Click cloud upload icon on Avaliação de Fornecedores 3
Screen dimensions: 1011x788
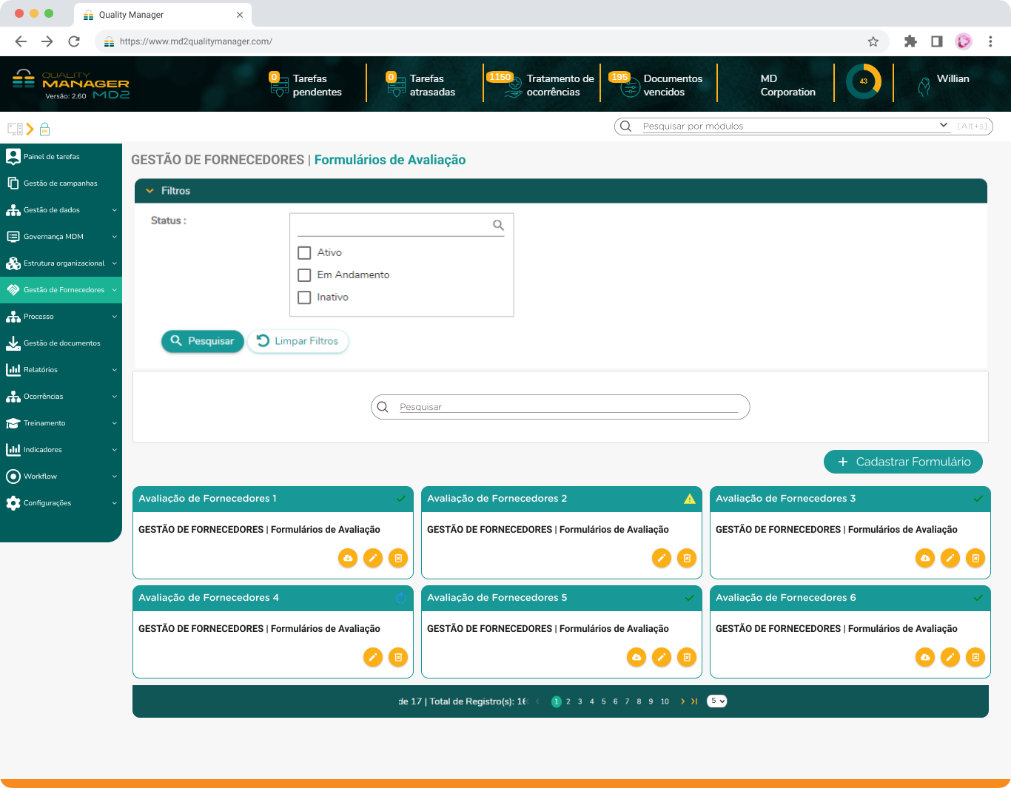[x=925, y=558]
